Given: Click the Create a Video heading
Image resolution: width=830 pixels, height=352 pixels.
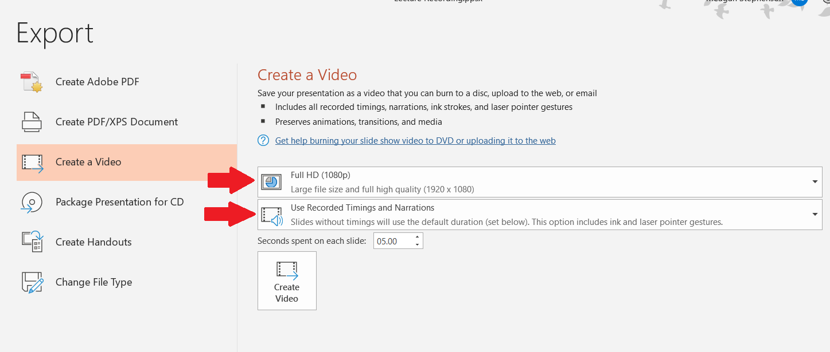Looking at the screenshot, I should click(307, 75).
